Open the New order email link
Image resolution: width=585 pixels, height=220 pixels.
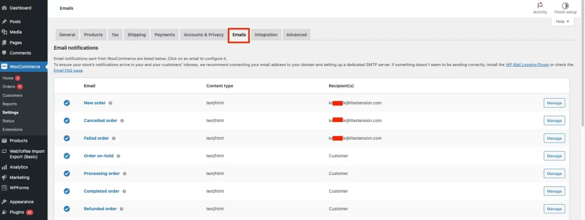click(x=95, y=103)
